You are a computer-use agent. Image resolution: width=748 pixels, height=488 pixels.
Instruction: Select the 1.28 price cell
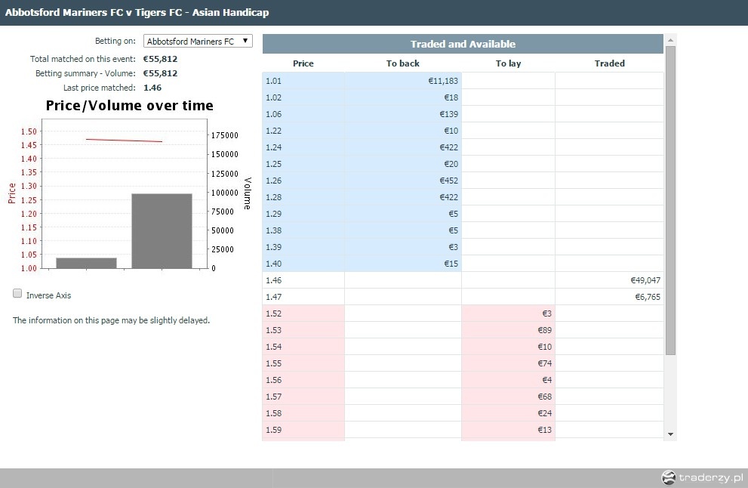point(303,196)
